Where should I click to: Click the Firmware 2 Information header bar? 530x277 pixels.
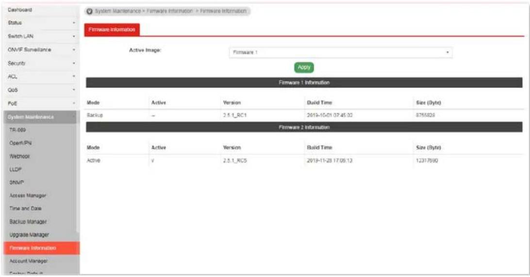pos(304,127)
